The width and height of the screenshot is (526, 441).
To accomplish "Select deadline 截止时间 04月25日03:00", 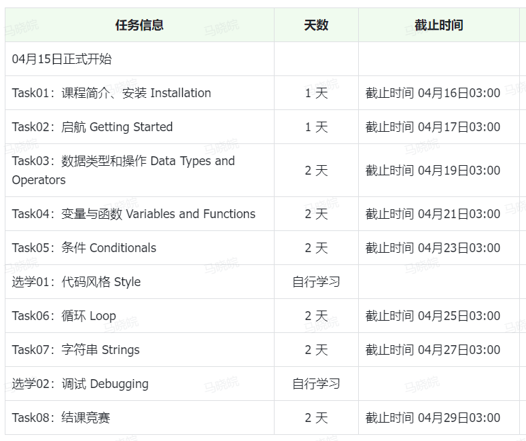I will pos(439,315).
